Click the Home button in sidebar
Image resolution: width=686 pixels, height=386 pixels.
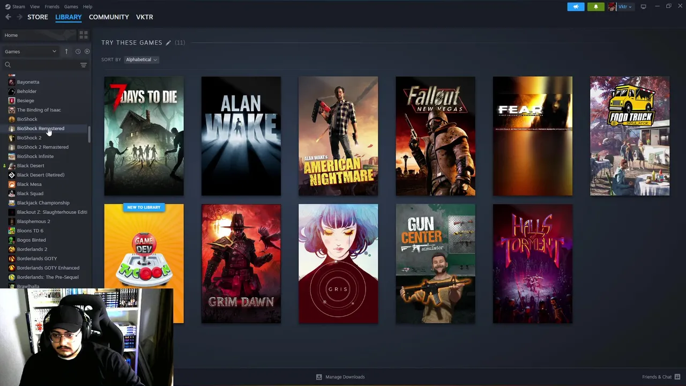[x=38, y=35]
